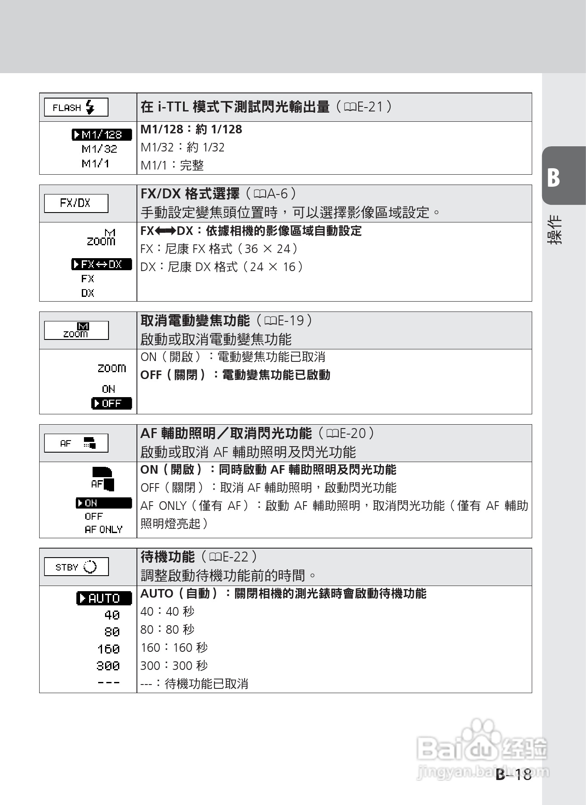
Task: Click the 取消電動變焦功能 heading
Action: 195,321
